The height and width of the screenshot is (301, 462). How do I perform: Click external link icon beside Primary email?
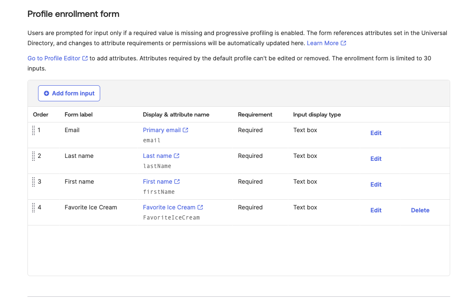[185, 130]
